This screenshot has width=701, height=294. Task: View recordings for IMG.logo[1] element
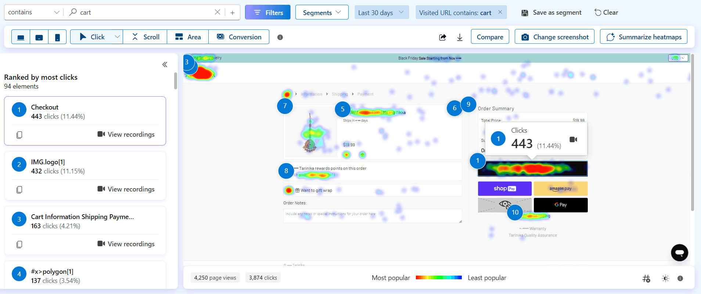(126, 189)
